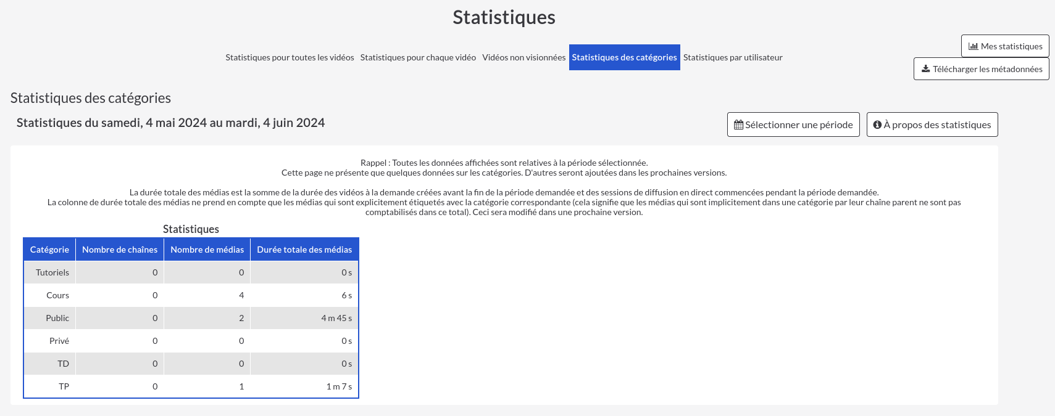Click the 1 m 7 s duration cell

pyautogui.click(x=304, y=386)
